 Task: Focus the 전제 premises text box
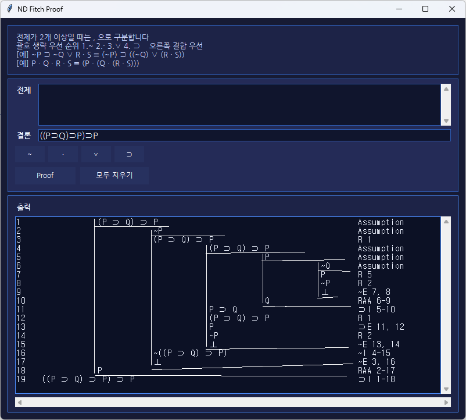[x=239, y=105]
